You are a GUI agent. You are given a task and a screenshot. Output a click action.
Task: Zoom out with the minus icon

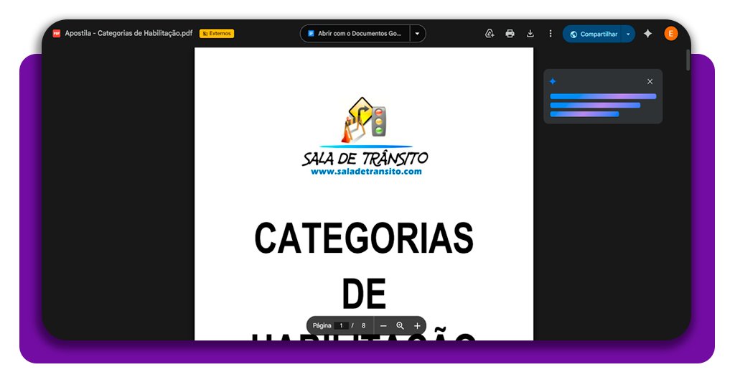[383, 325]
